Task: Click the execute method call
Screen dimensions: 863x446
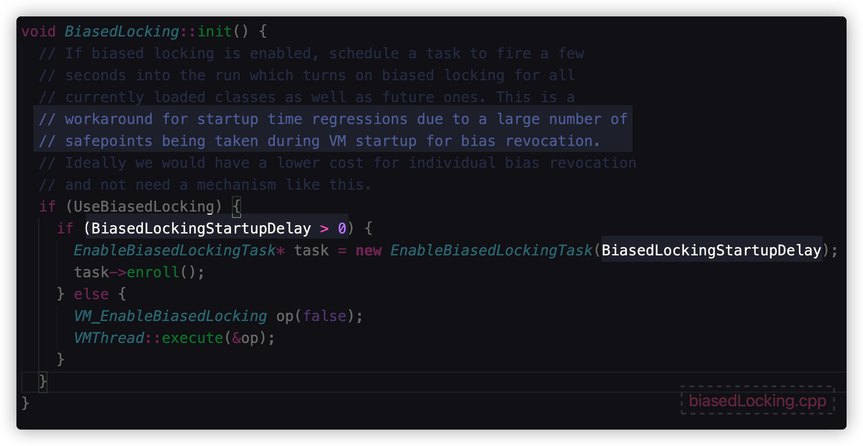Action: pos(192,338)
